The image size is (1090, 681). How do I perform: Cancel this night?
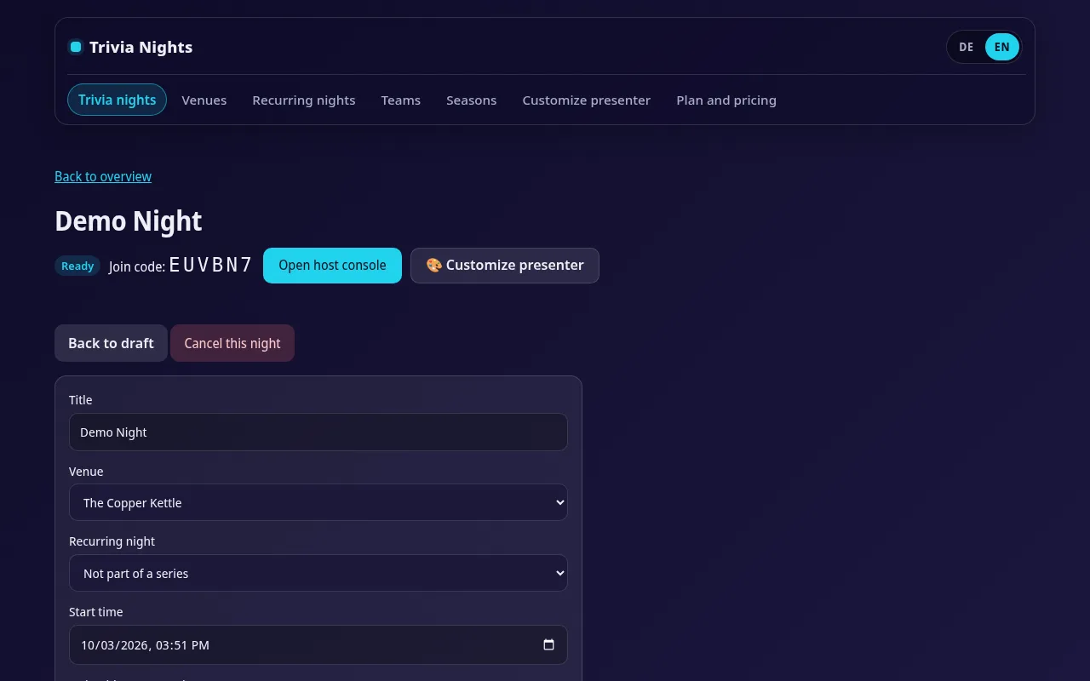pos(232,343)
